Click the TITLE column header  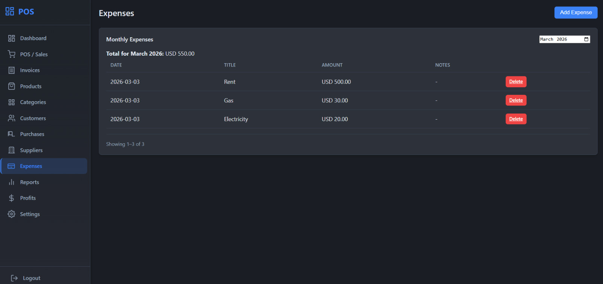[230, 65]
